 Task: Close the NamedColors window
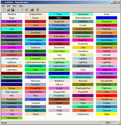119,2
